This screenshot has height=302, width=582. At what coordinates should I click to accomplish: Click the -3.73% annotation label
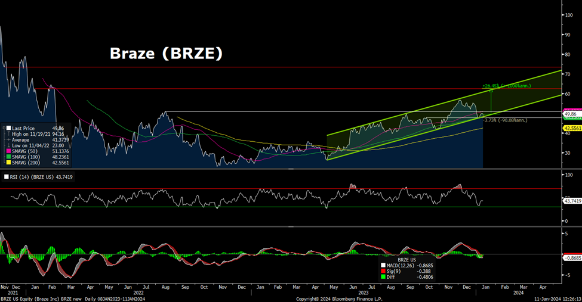click(x=504, y=120)
